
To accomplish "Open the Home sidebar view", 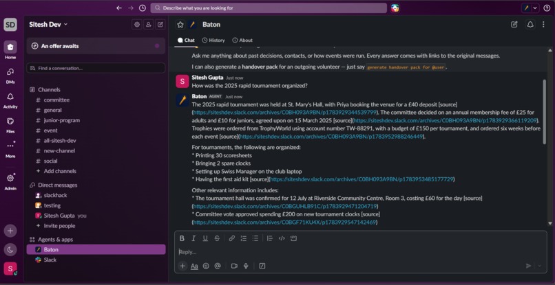I will [x=10, y=50].
